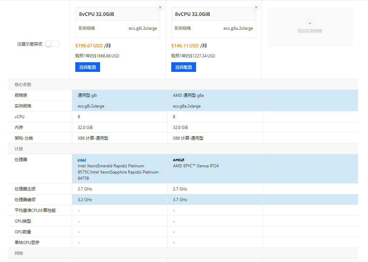Remove the ecs.g8a.2xlarge card with its X icon
This screenshot has width=368, height=262.
(256, 7)
